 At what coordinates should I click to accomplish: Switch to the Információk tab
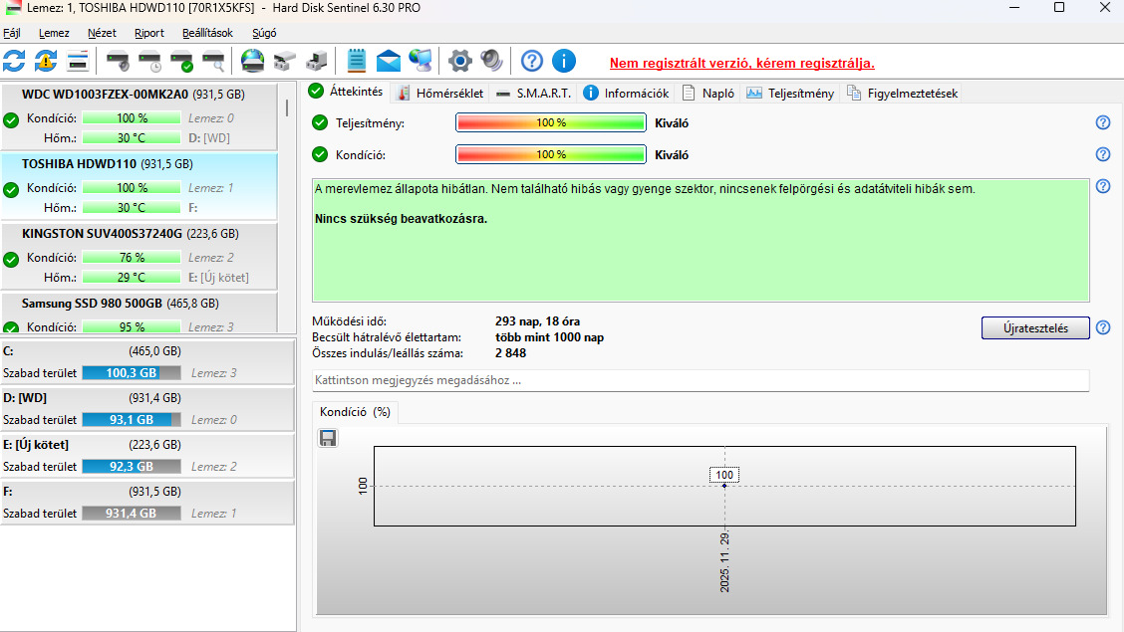click(x=626, y=93)
